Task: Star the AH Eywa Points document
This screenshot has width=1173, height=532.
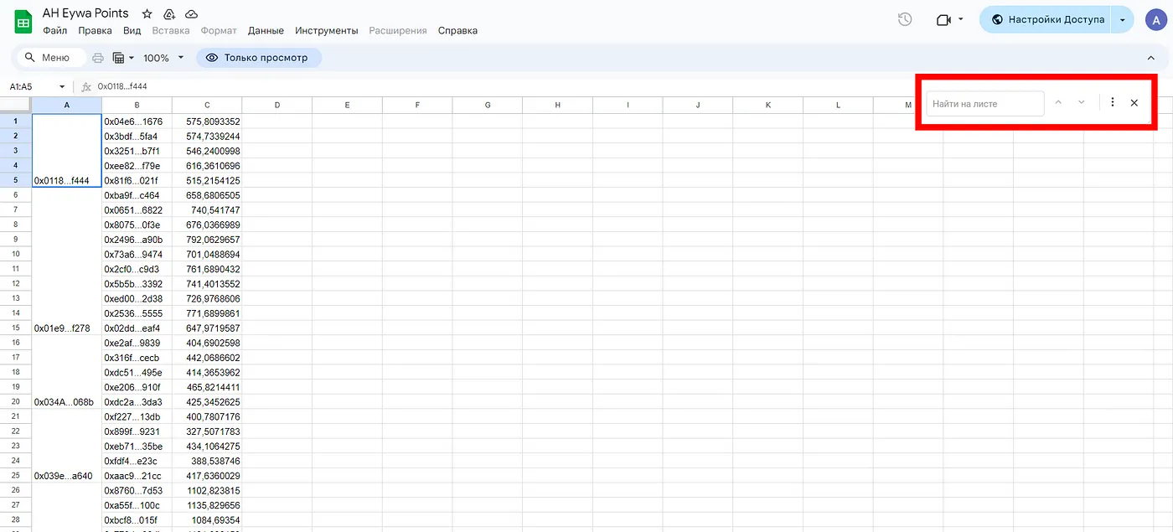Action: click(x=147, y=14)
